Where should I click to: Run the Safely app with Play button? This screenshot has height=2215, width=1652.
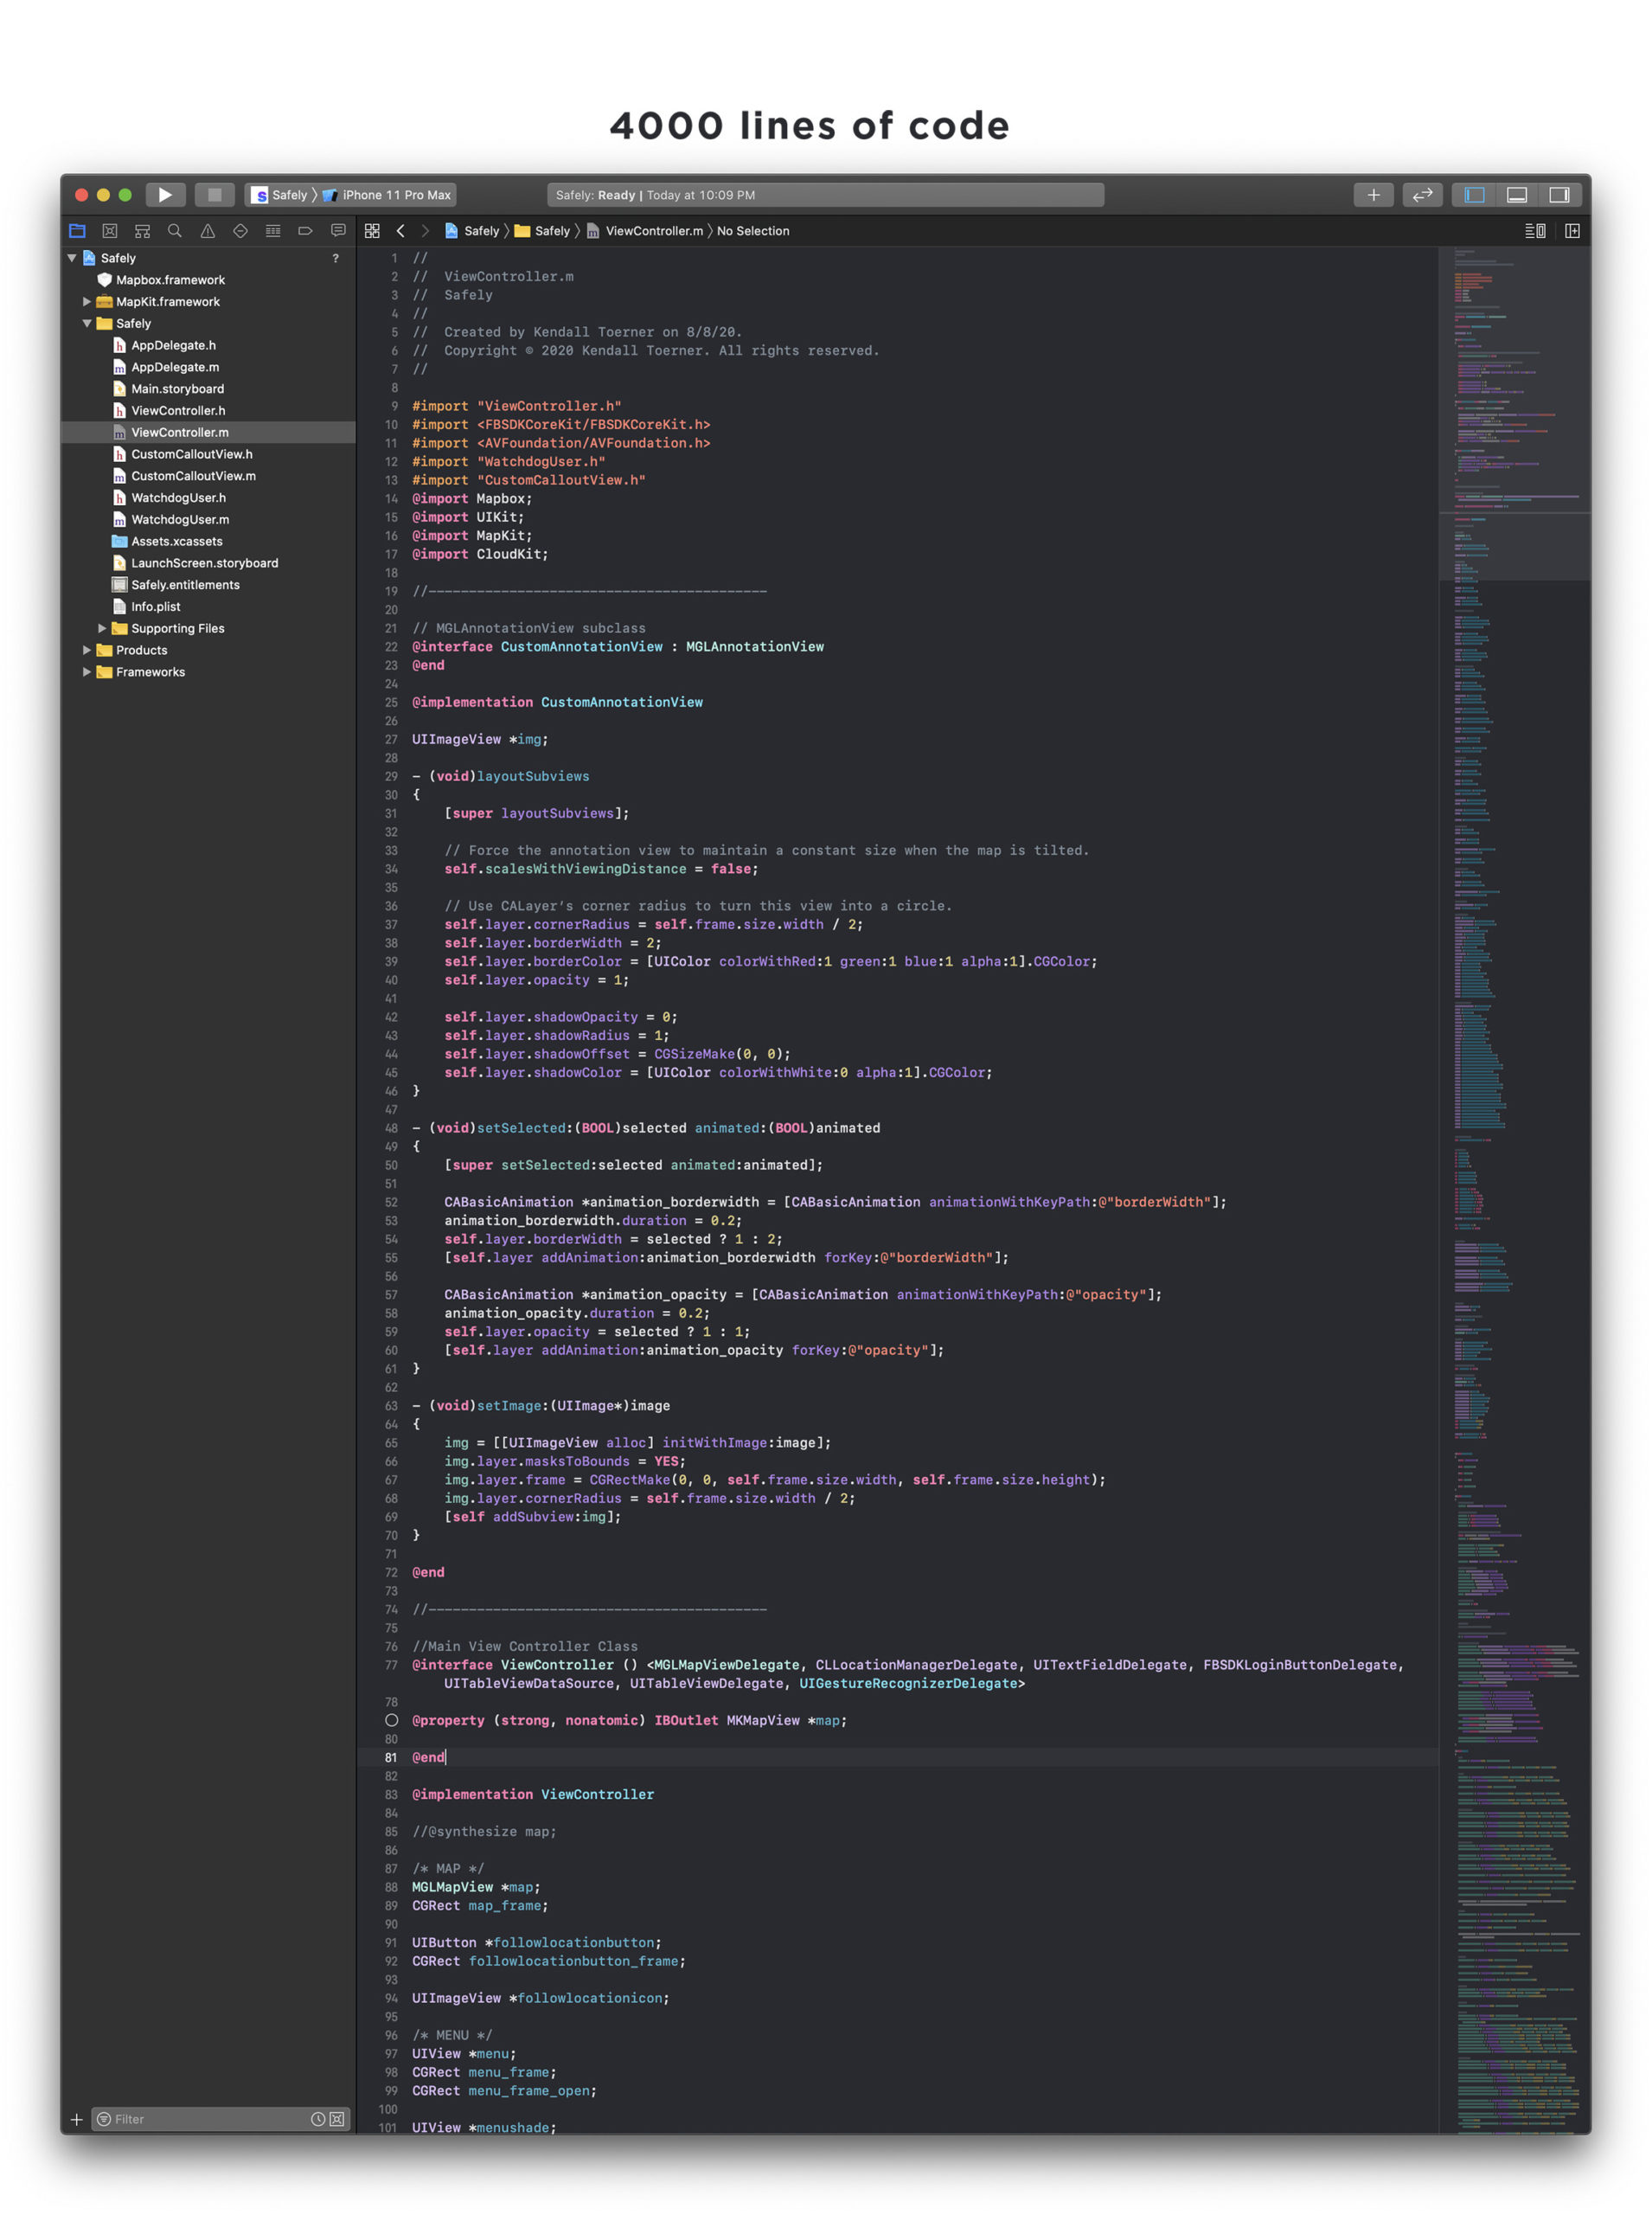tap(165, 195)
